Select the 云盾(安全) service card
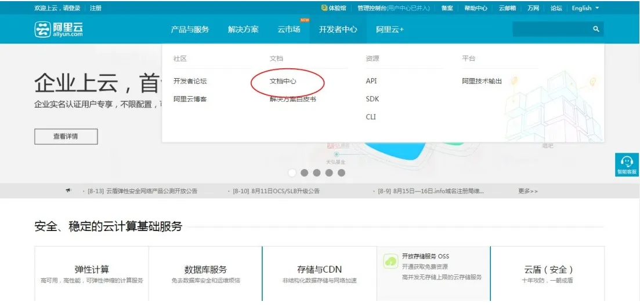 click(548, 274)
